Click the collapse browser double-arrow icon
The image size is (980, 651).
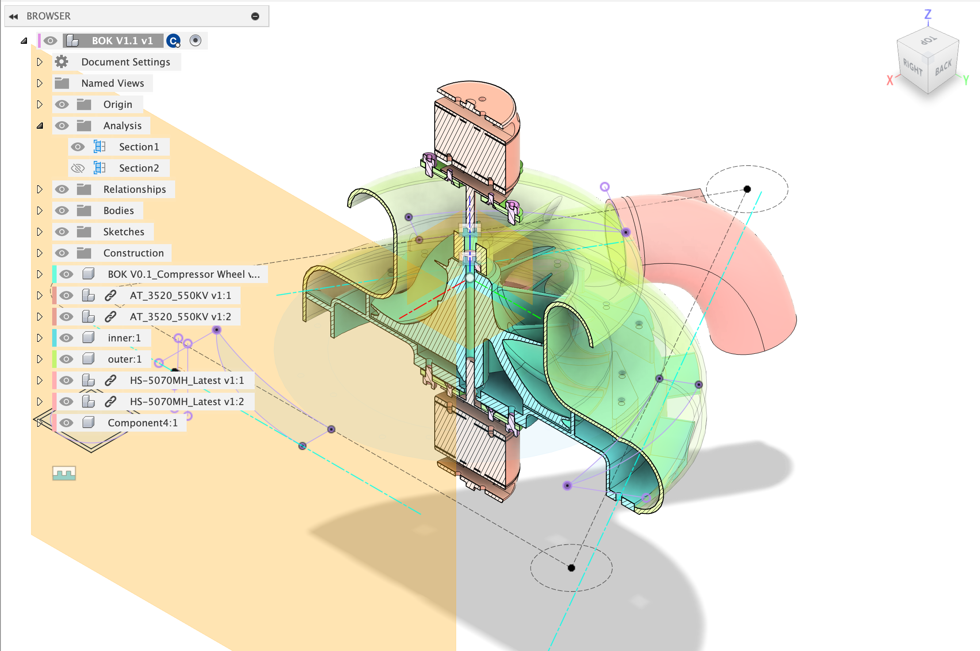point(13,16)
